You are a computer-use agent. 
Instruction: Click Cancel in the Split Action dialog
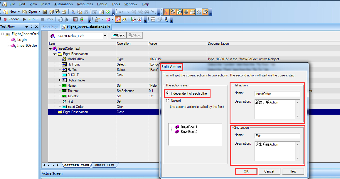click(269, 171)
